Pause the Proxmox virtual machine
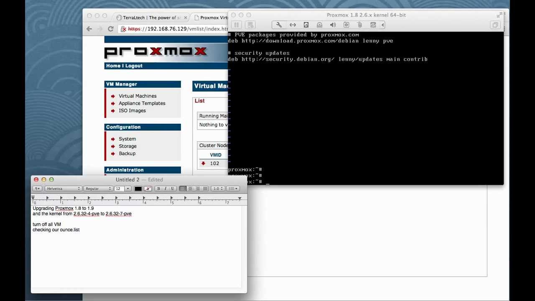Image resolution: width=535 pixels, height=301 pixels. [236, 25]
